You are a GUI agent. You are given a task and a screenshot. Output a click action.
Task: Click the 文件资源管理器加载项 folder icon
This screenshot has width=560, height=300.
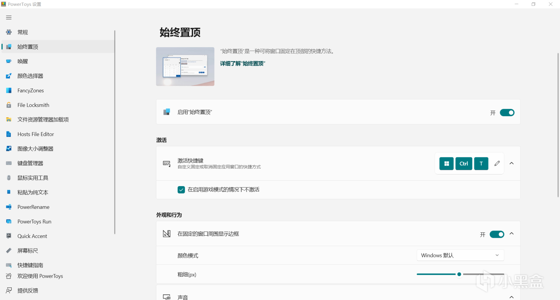(x=9, y=119)
